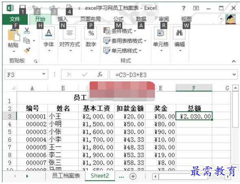The image size is (240, 184).
Task: Open the account name dropdown beside the avatar
Action: coord(221,19)
